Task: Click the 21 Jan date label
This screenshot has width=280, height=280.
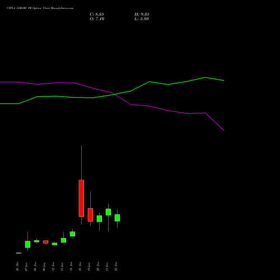Action: click(107, 267)
